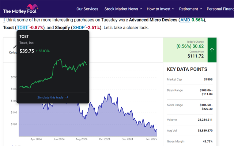Click the $140 y-axis label
234x146 pixels.
(14, 112)
